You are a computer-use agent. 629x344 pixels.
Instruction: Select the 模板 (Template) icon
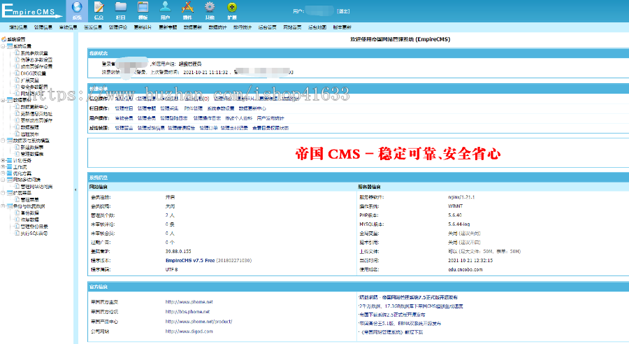tap(143, 9)
